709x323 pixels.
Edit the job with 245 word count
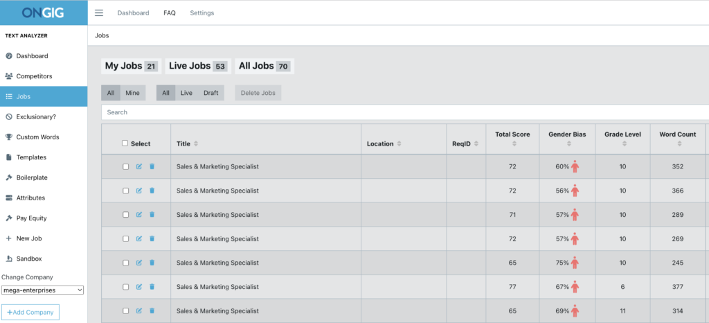click(x=138, y=263)
